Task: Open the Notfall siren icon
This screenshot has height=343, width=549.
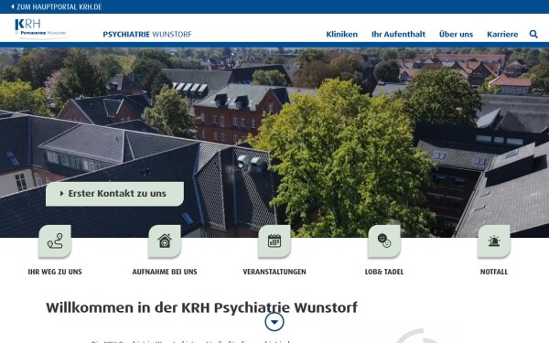Action: 494,241
